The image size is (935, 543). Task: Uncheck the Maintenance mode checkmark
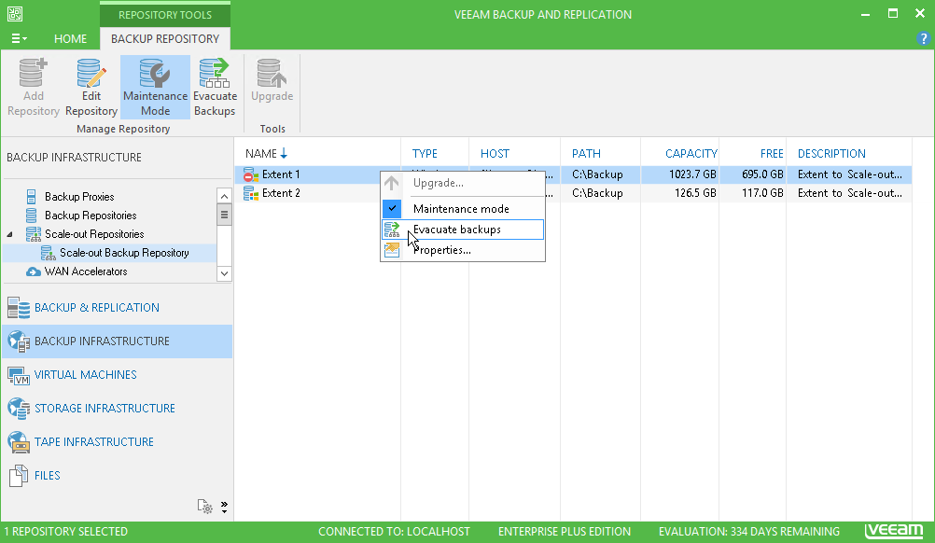point(392,209)
